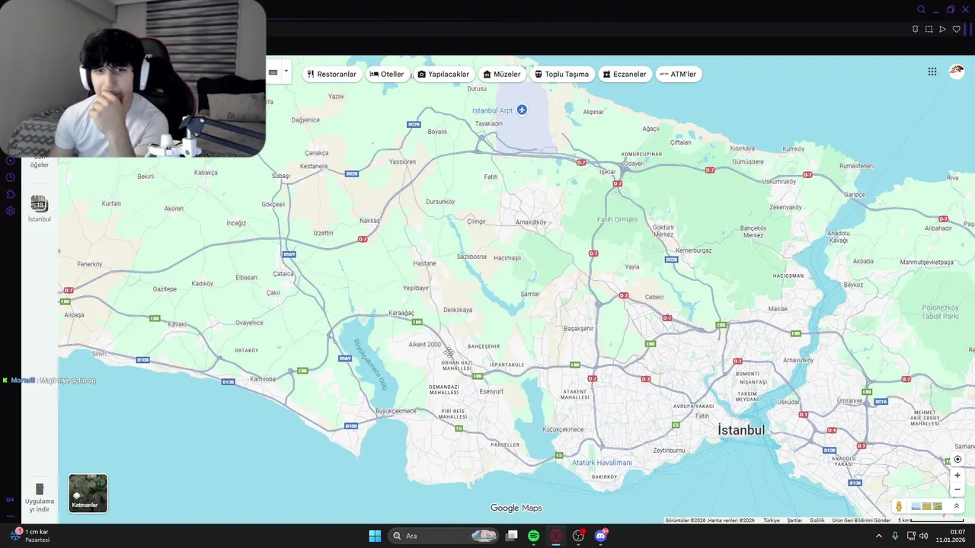
Task: Click the Büyükçekmece label on map
Action: [396, 411]
